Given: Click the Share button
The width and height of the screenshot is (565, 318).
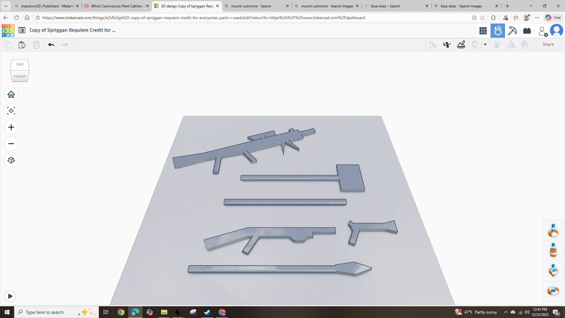Looking at the screenshot, I should (x=548, y=44).
